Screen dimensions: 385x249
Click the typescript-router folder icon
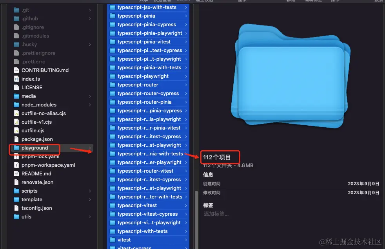pos(113,85)
